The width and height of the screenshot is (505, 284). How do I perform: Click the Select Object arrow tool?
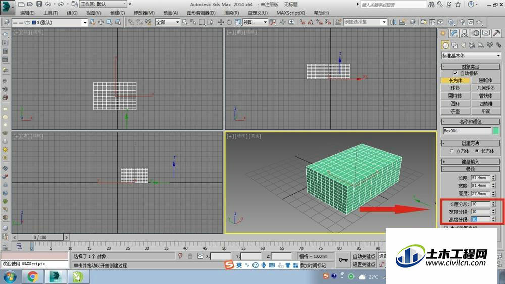(184, 22)
